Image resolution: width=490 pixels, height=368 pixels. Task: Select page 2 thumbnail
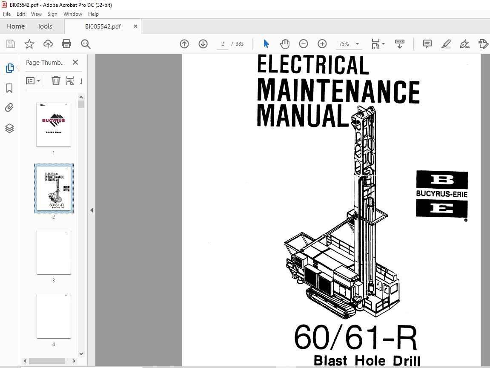54,188
